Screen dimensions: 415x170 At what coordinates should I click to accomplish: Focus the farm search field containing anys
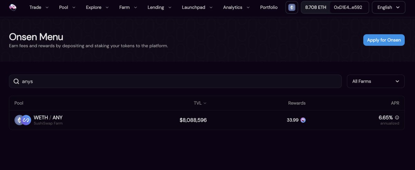175,81
